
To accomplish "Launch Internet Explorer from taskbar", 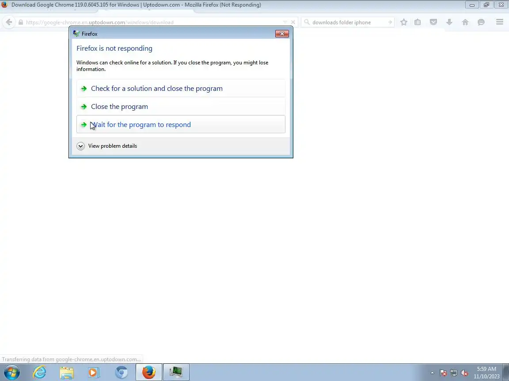I will tap(40, 372).
